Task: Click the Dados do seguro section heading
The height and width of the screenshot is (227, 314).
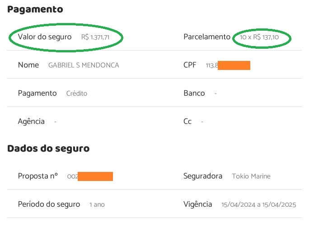Action: click(x=48, y=148)
